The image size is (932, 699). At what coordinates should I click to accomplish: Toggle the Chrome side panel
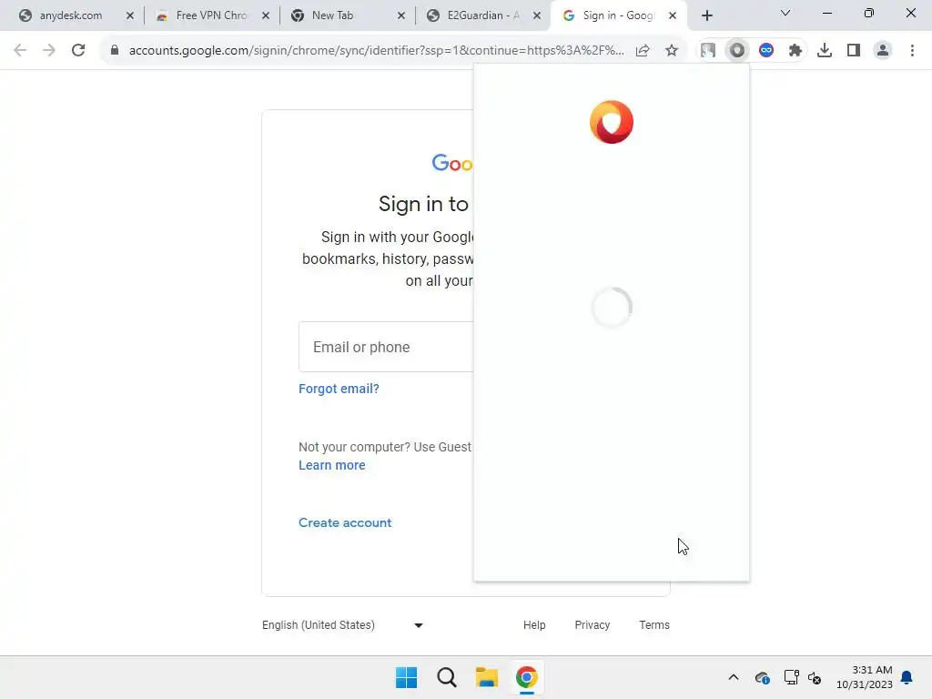(854, 51)
